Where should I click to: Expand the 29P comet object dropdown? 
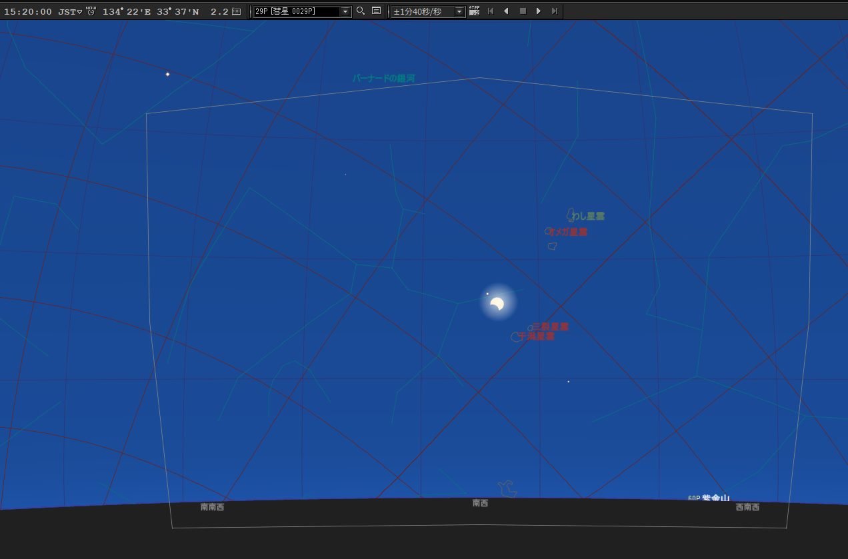[345, 12]
